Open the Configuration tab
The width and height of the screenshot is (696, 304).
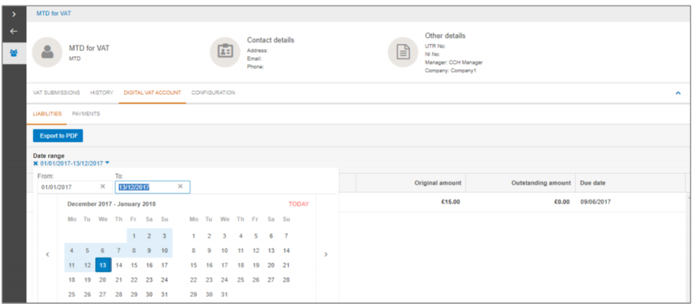(x=213, y=93)
